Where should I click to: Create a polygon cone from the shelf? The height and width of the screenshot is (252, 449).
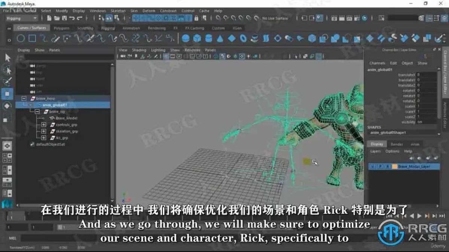tap(220, 38)
